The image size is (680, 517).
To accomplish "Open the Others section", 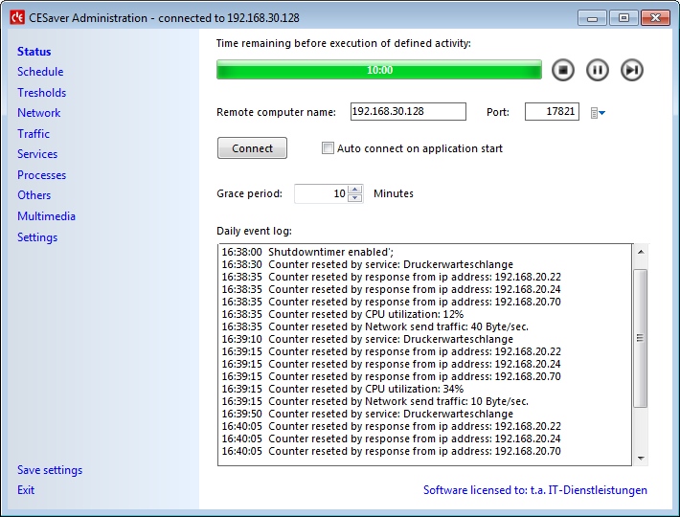I will coord(34,195).
